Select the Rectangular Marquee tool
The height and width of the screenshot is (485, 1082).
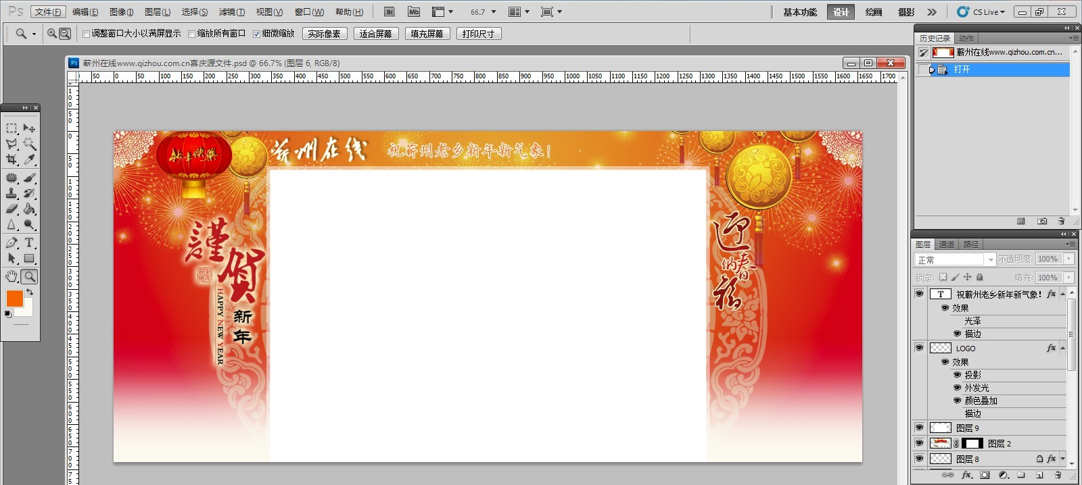[x=11, y=128]
